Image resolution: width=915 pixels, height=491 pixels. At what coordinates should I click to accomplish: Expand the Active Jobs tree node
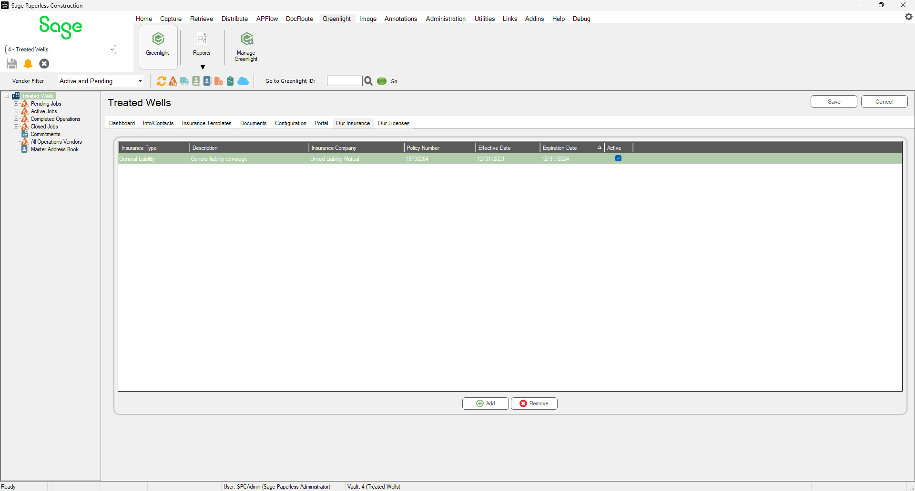coord(16,111)
